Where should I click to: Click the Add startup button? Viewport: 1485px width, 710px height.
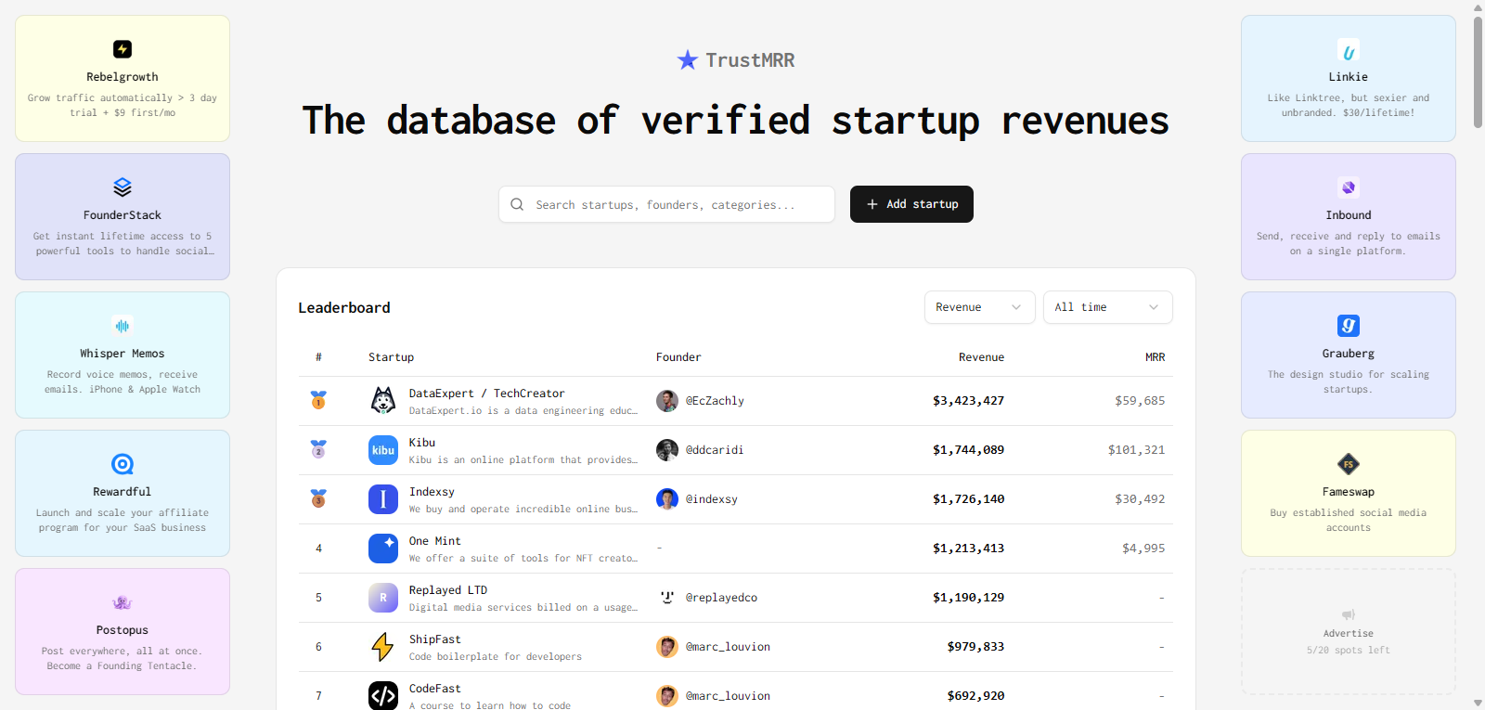tap(911, 204)
